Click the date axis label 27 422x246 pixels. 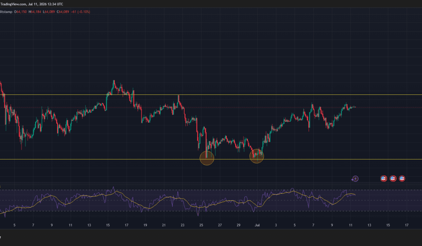220,225
